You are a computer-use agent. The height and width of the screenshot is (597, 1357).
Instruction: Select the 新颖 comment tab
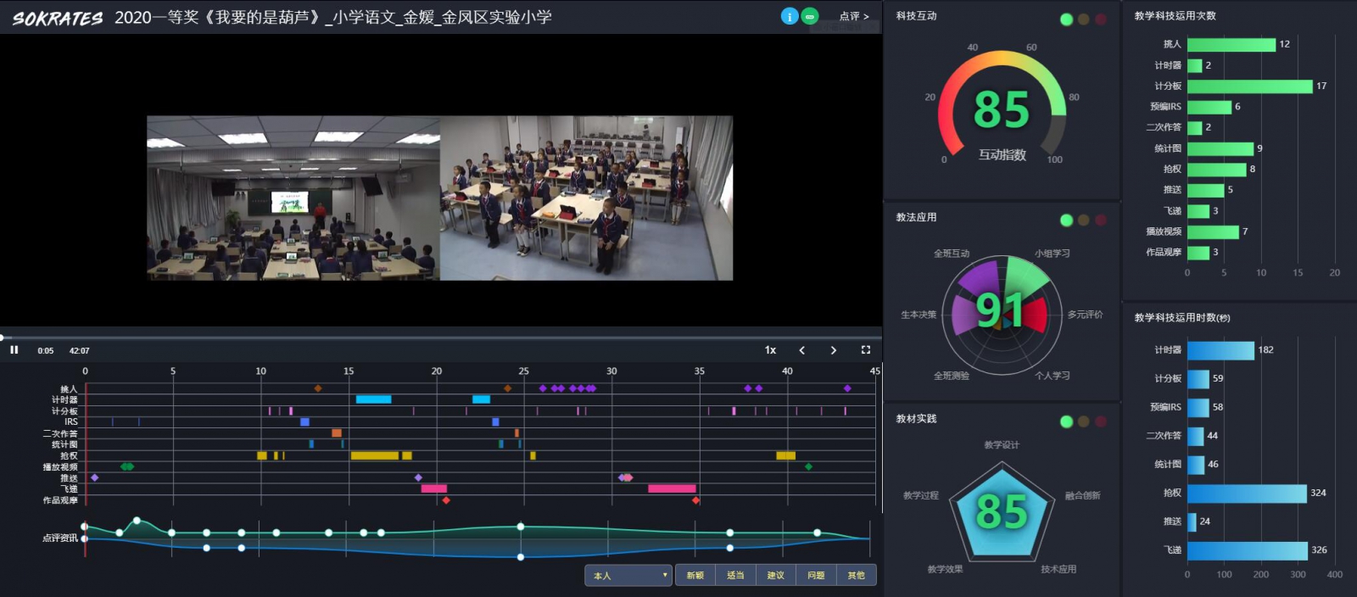(x=695, y=576)
